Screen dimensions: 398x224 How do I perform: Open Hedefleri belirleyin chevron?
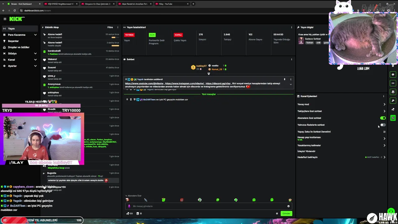tap(384, 157)
